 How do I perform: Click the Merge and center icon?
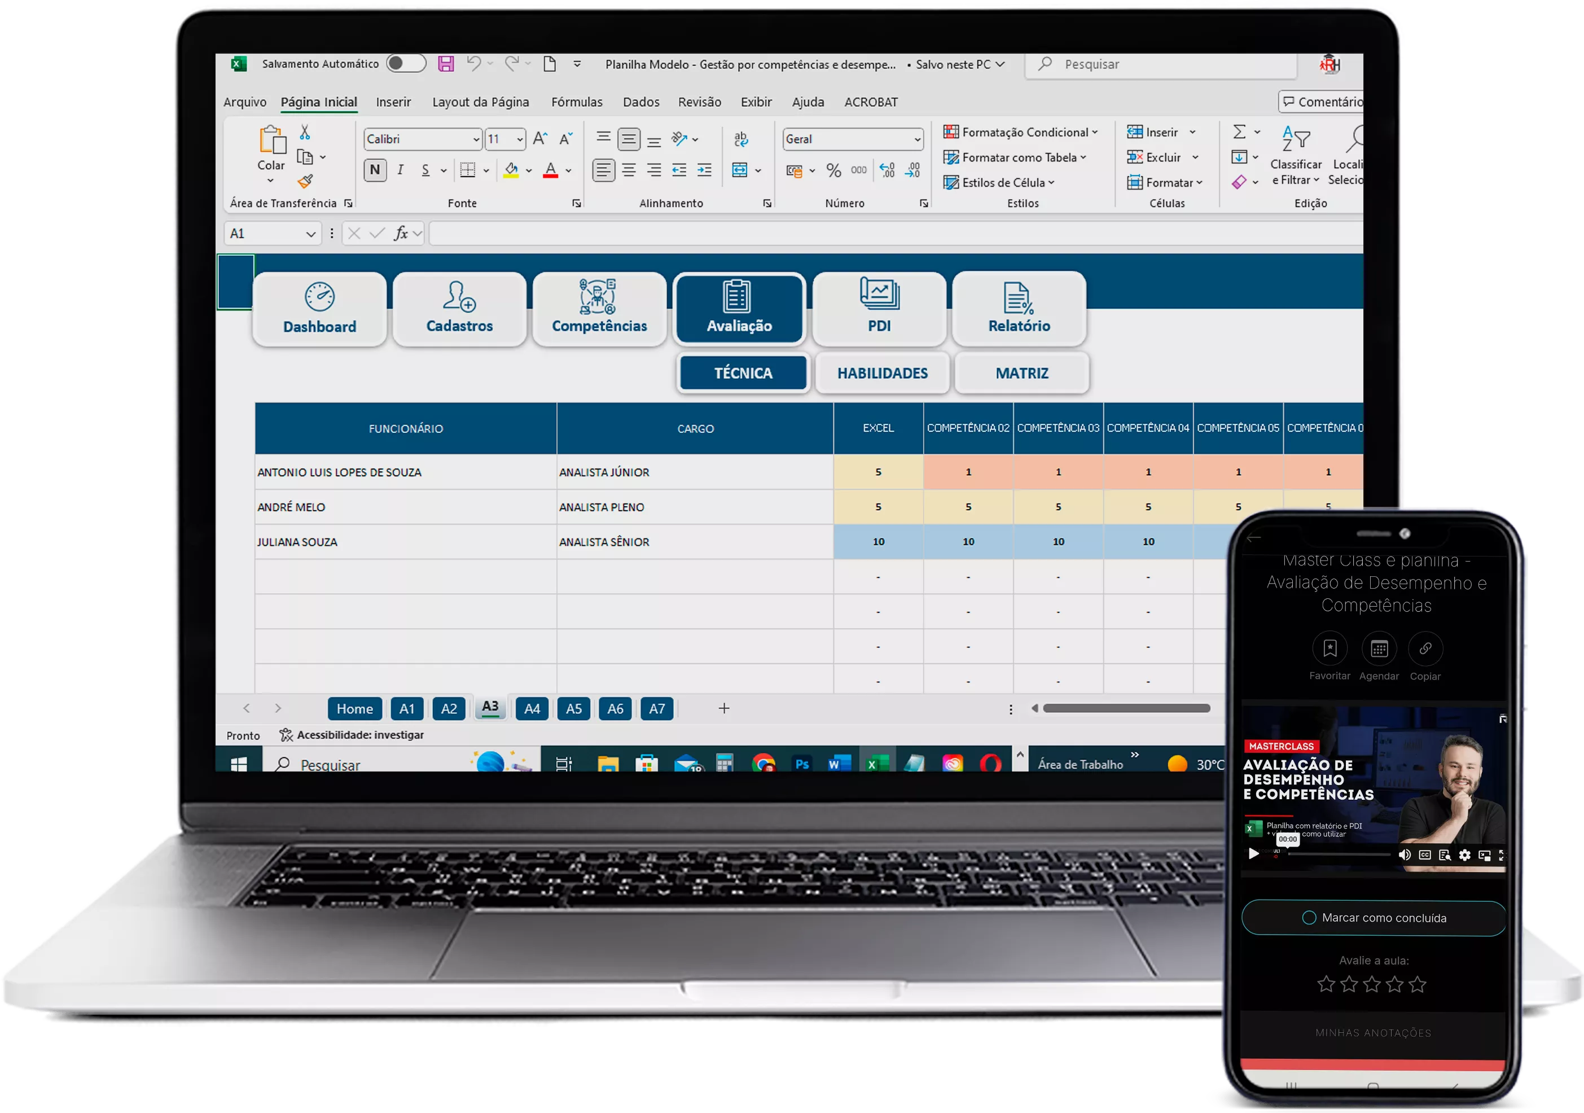(x=740, y=170)
